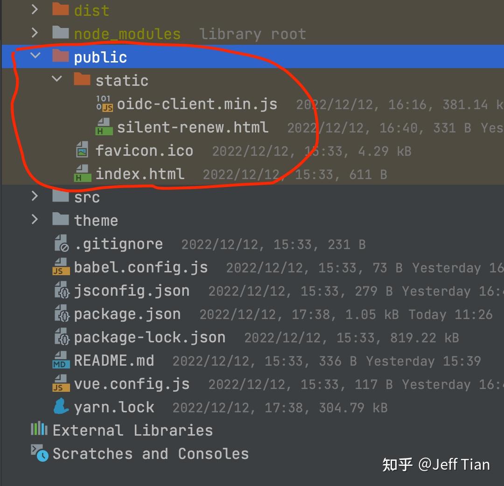Expand the src folder
Image resolution: width=504 pixels, height=486 pixels.
34,196
